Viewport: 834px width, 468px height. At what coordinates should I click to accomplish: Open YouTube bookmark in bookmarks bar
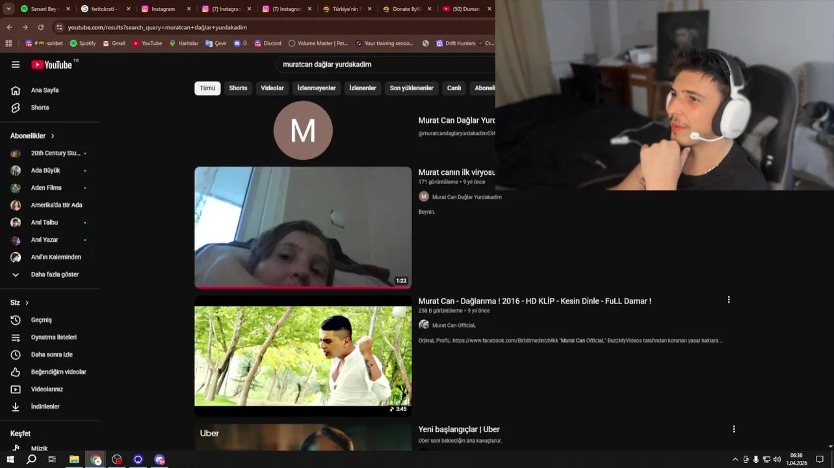pos(147,44)
